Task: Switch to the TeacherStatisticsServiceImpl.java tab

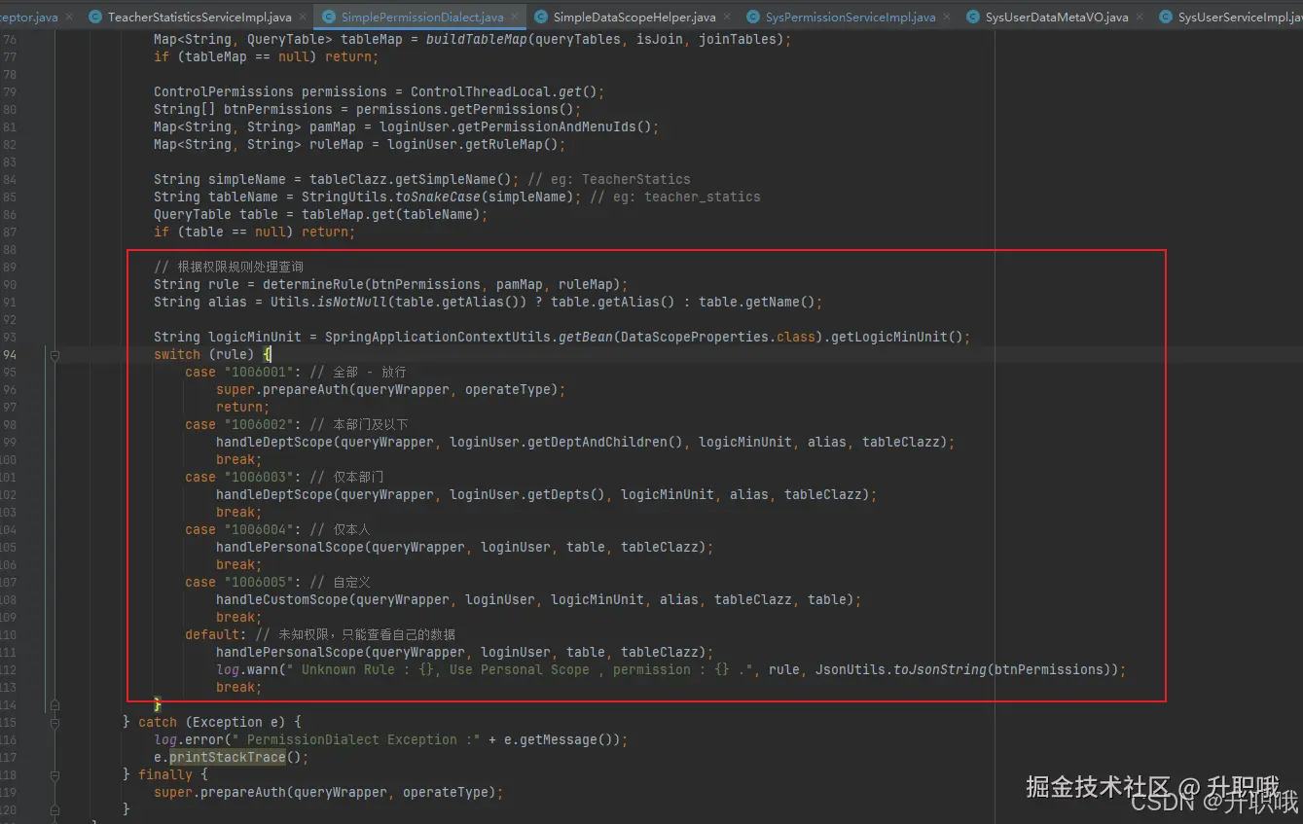Action: tap(199, 18)
